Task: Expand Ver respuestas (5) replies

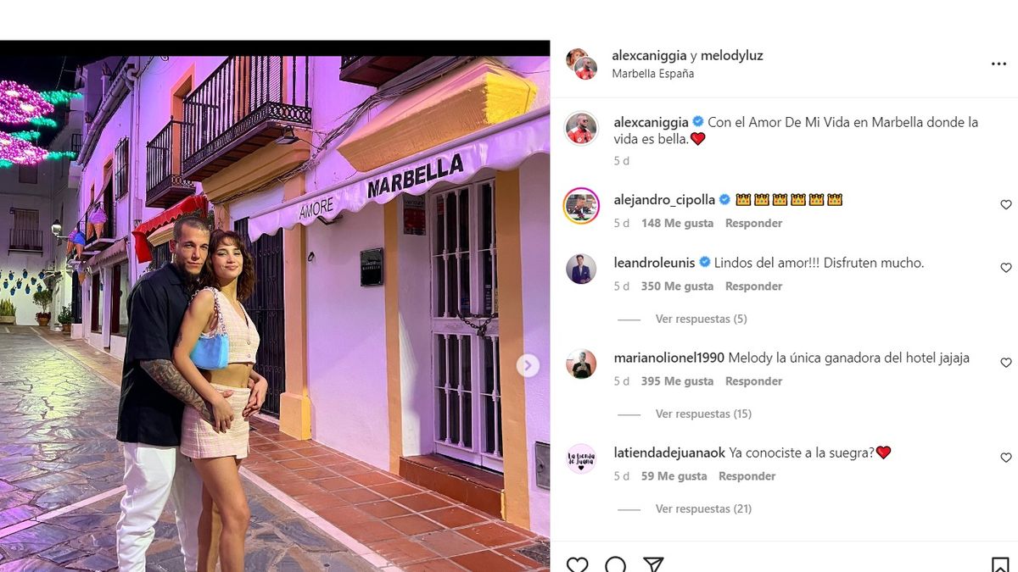Action: coord(701,319)
